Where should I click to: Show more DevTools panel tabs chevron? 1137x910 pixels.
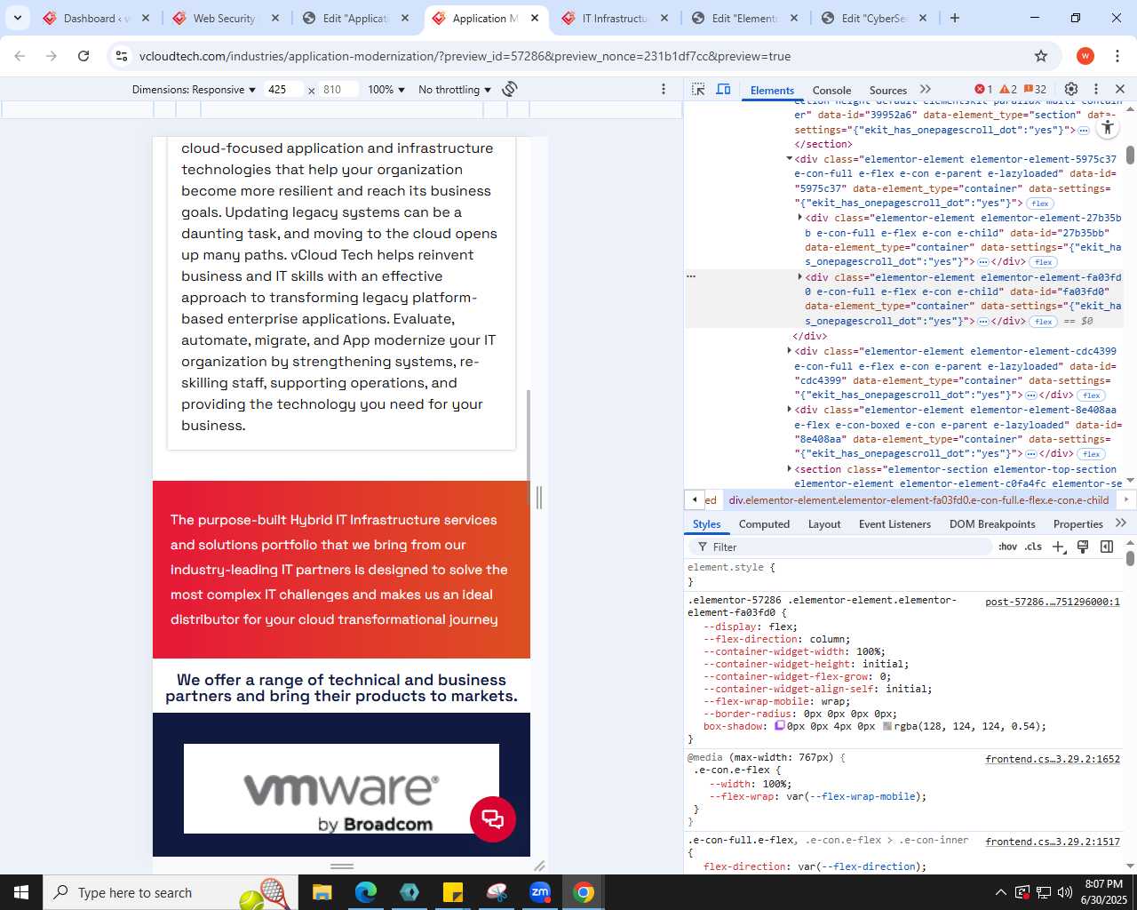(x=926, y=89)
